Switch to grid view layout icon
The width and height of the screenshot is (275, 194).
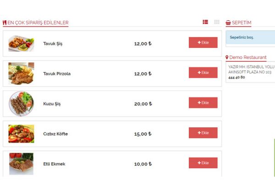point(217,22)
